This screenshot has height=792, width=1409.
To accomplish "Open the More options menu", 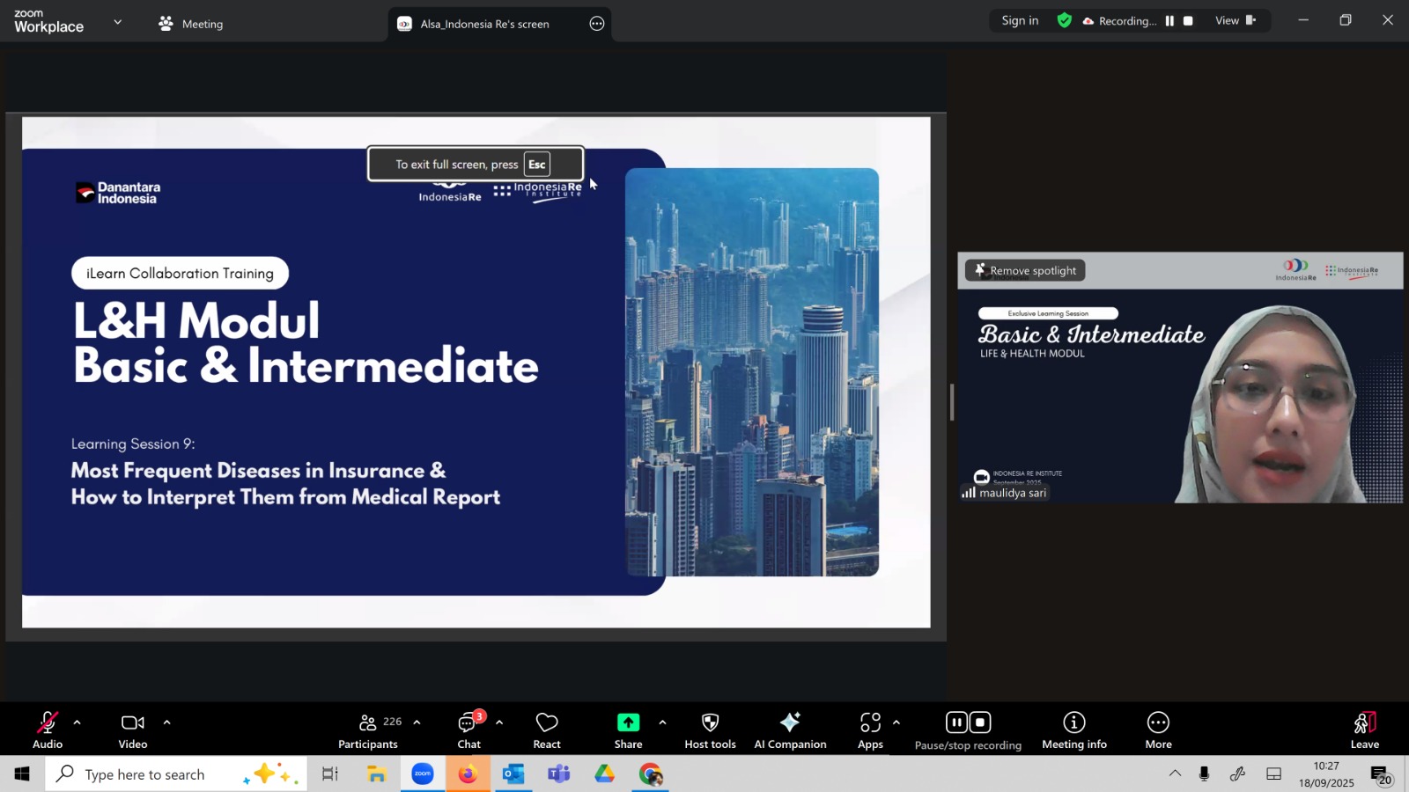I will click(x=1158, y=730).
